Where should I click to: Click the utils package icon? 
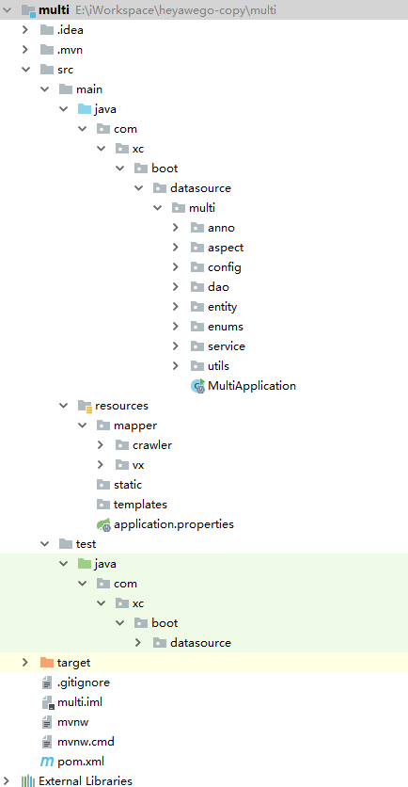pos(197,366)
